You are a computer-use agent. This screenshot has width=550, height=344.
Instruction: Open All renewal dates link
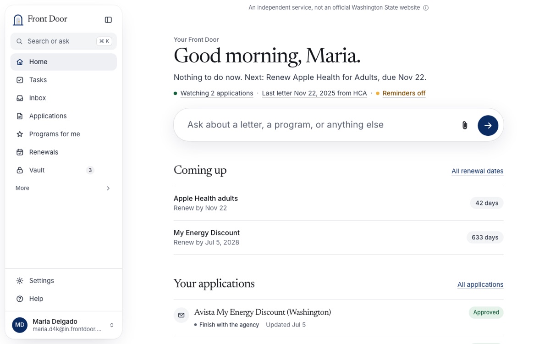477,171
